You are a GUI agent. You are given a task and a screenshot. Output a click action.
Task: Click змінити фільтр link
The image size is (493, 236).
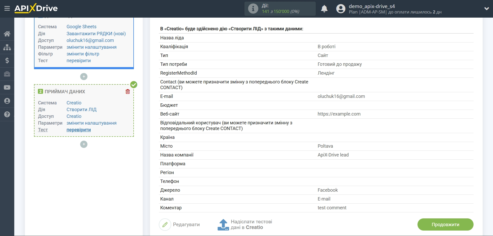pyautogui.click(x=83, y=54)
